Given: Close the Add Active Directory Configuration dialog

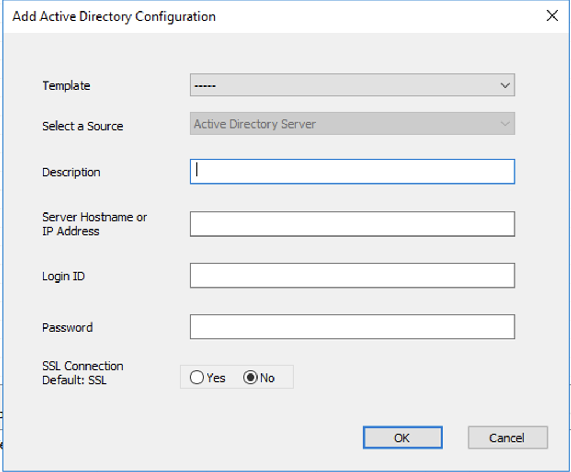Looking at the screenshot, I should pos(552,16).
